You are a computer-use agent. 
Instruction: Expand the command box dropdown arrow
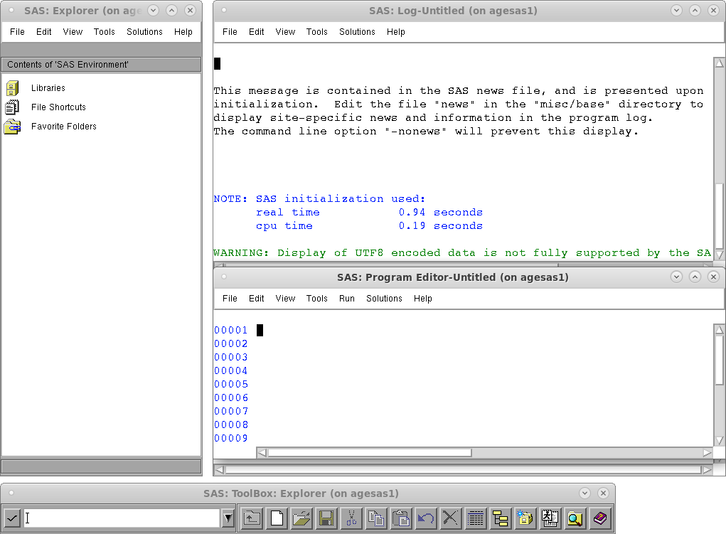pos(228,518)
